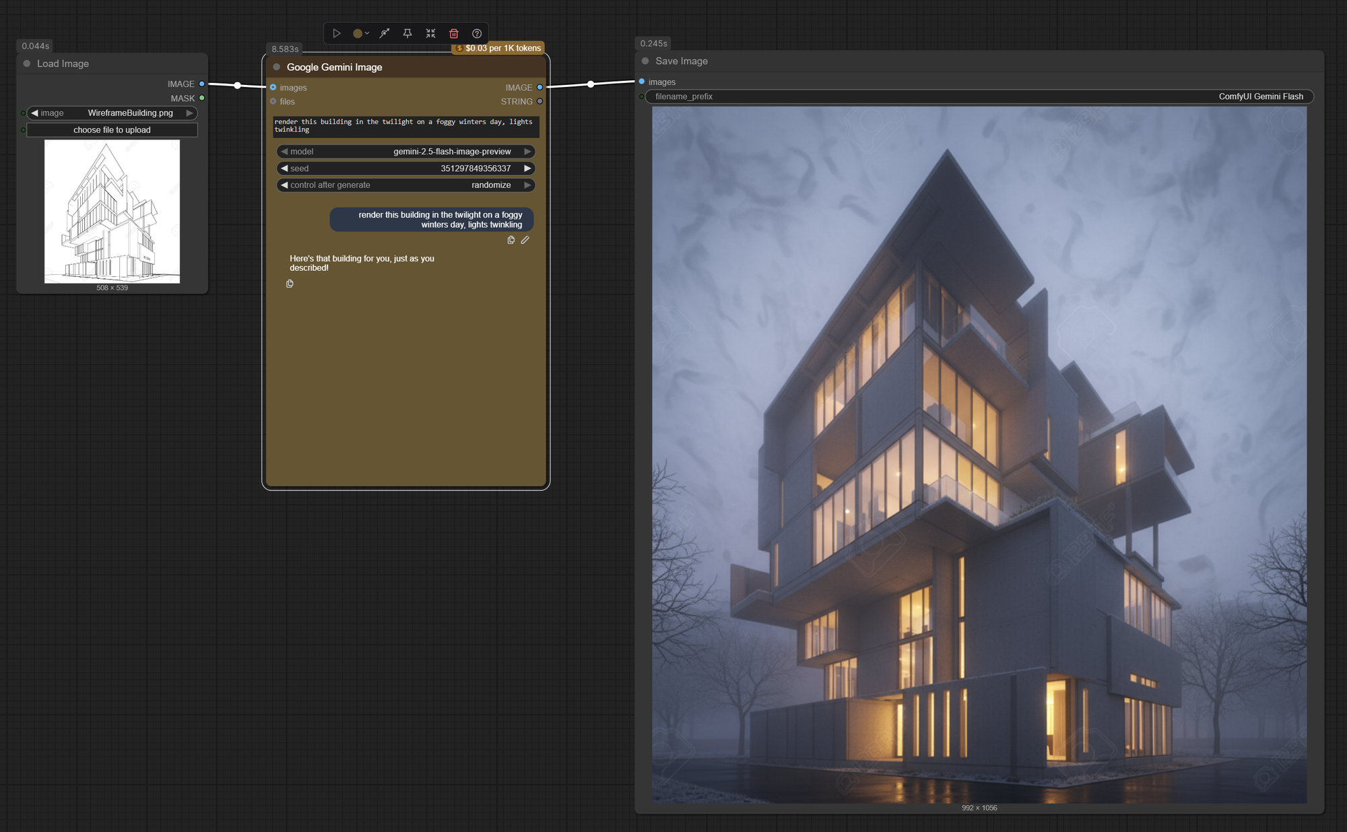Open control after generate randomize dropdown

405,185
